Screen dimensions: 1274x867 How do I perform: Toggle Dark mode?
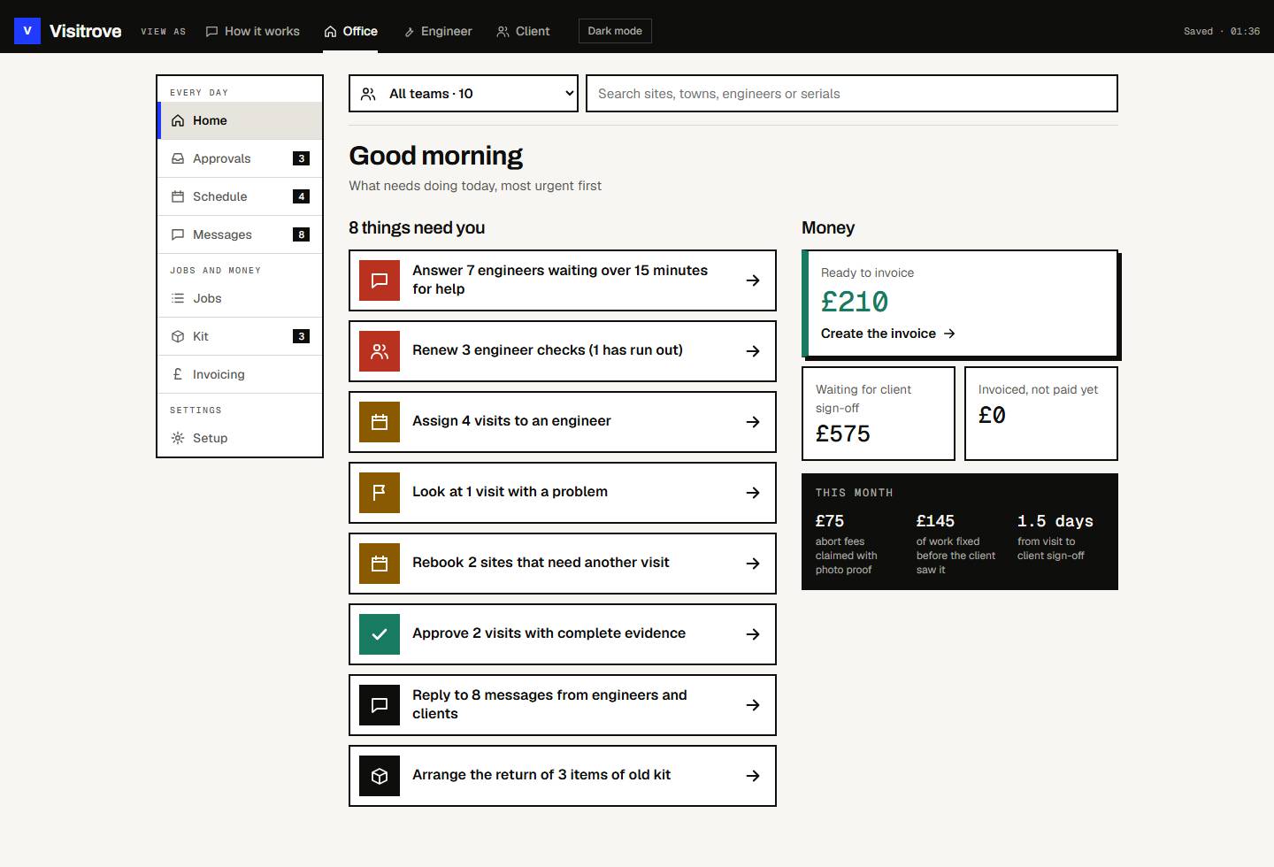[615, 31]
